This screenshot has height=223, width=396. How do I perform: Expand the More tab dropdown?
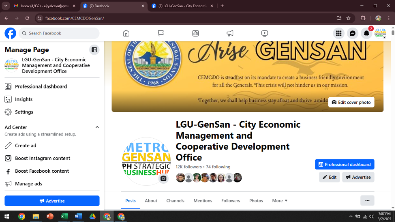pos(280,201)
